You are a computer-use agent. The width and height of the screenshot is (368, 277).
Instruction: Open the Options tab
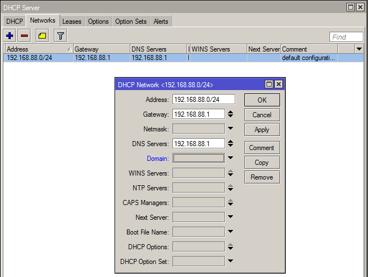tap(98, 22)
